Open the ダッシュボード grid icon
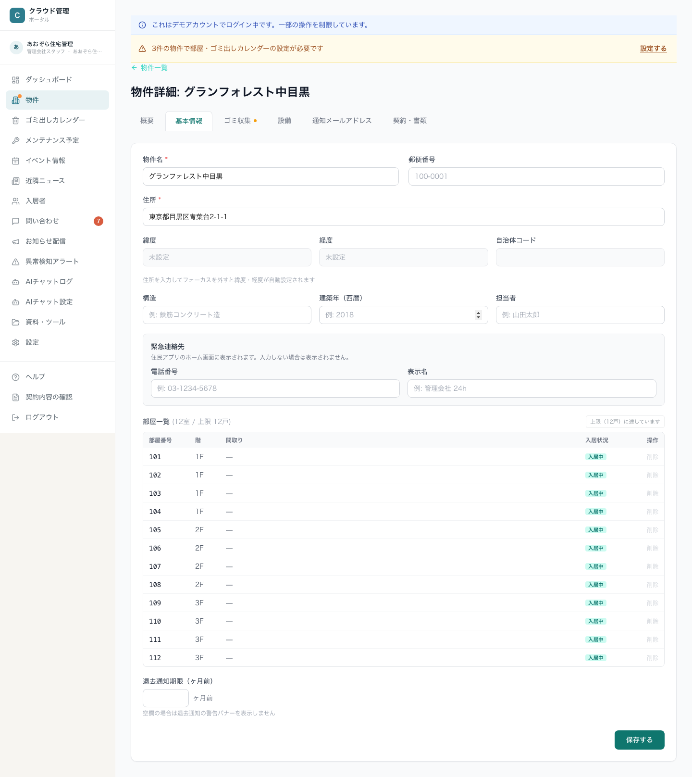This screenshot has width=692, height=777. coord(16,80)
